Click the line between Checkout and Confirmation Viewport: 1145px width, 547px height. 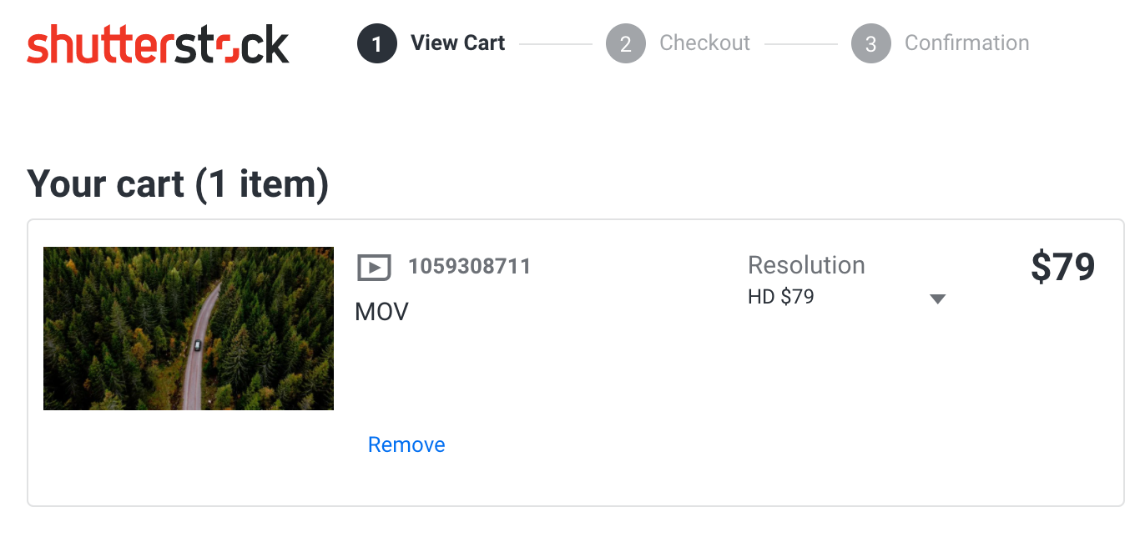tap(800, 44)
